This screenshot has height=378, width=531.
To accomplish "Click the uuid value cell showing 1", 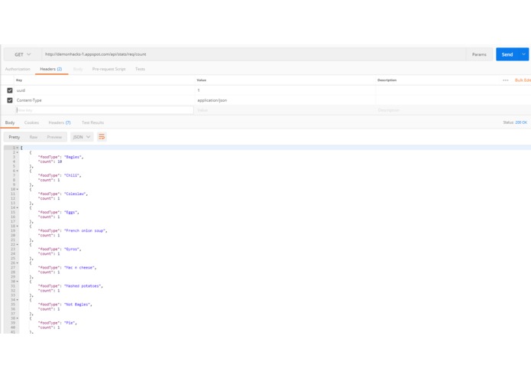I will [x=285, y=90].
